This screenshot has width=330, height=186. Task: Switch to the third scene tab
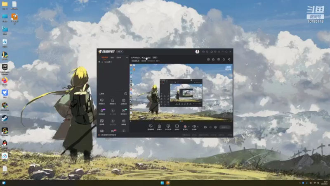(x=119, y=57)
